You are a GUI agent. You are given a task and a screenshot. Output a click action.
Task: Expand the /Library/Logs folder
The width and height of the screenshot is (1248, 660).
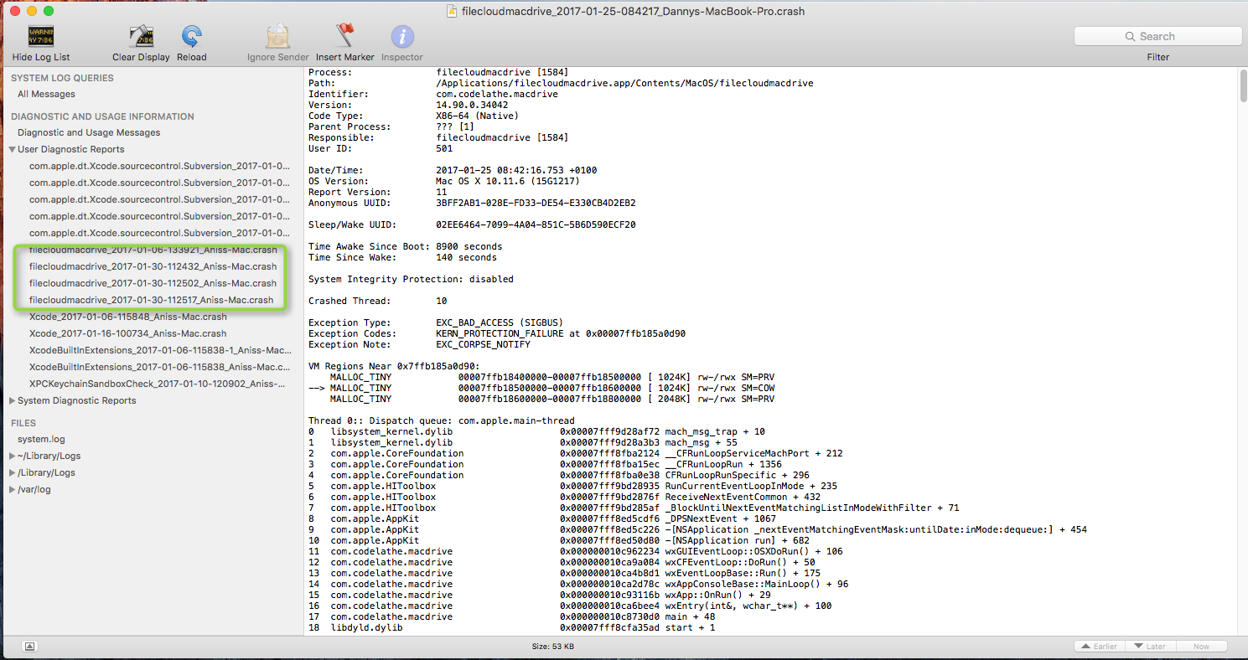coord(12,472)
